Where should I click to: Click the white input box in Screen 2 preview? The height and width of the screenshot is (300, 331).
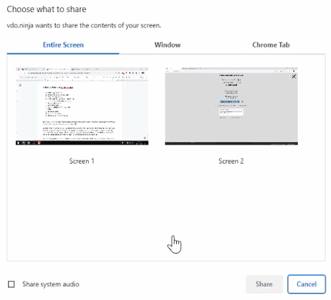point(231,112)
